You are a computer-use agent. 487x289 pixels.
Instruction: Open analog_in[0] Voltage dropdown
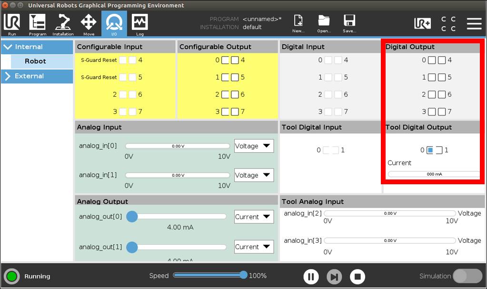pyautogui.click(x=254, y=146)
